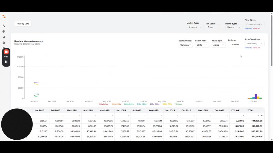This screenshot has height=153, width=273.
Task: Stop the screen recording with the red button
Action: coord(6,52)
